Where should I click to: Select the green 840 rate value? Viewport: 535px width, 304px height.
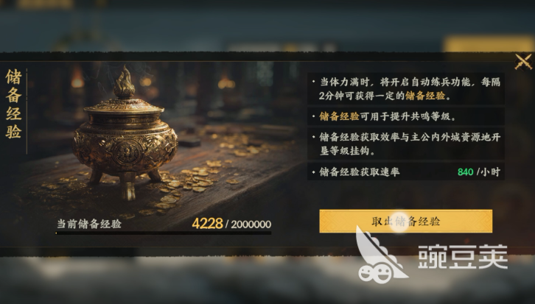click(x=466, y=172)
